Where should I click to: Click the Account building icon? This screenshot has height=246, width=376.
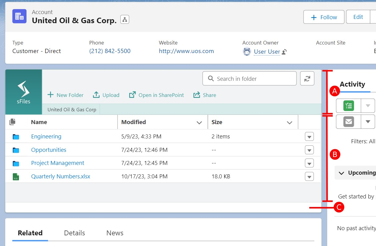click(x=20, y=16)
